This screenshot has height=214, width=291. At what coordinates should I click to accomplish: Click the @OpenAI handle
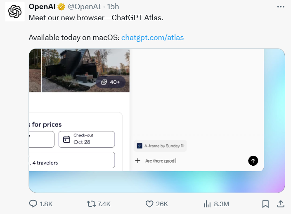click(x=85, y=7)
